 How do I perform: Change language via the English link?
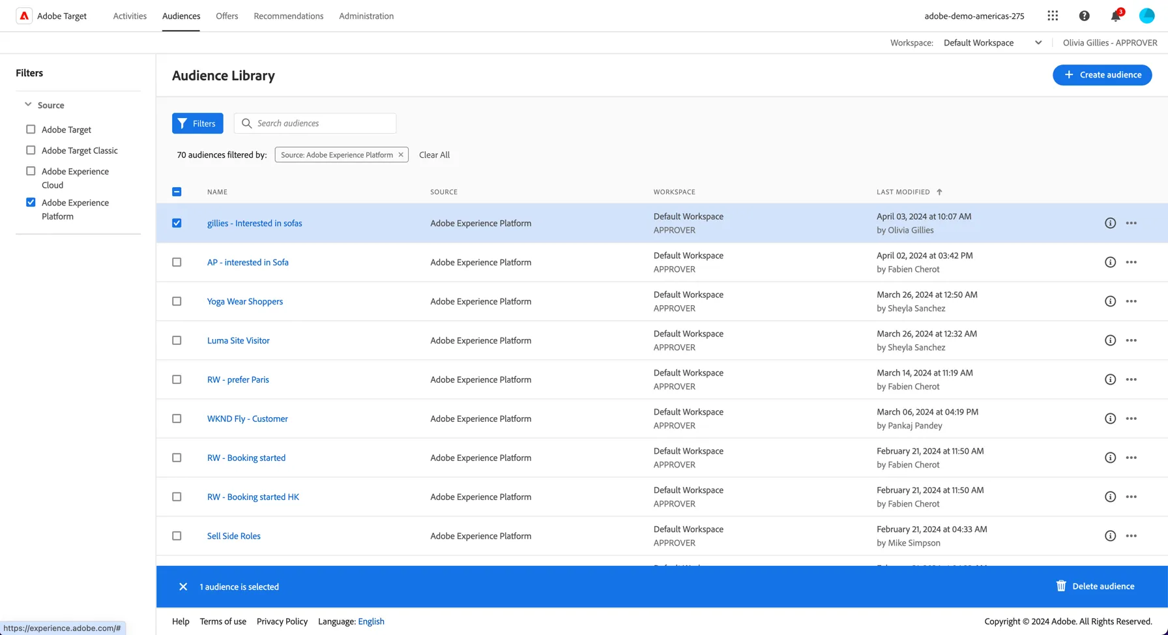click(371, 621)
